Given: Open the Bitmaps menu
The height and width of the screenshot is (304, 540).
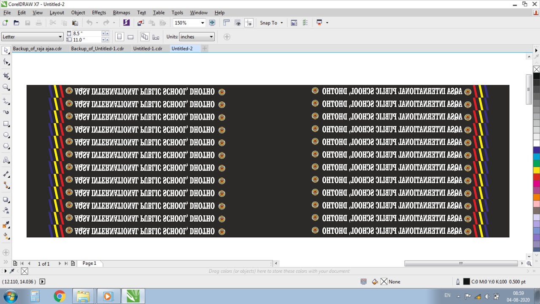Looking at the screenshot, I should tap(121, 13).
